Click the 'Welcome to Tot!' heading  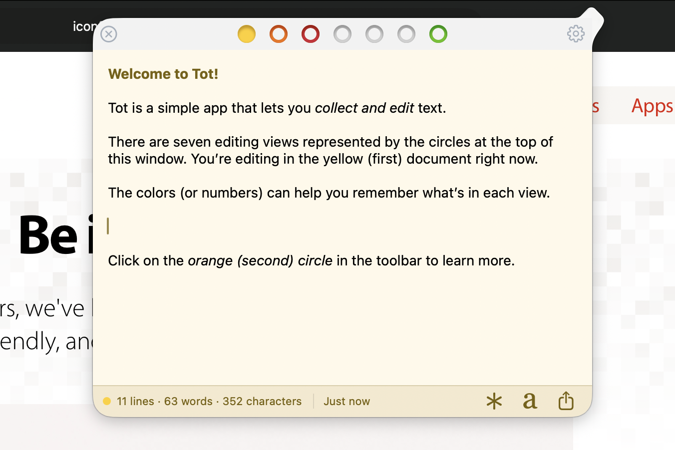tap(163, 74)
